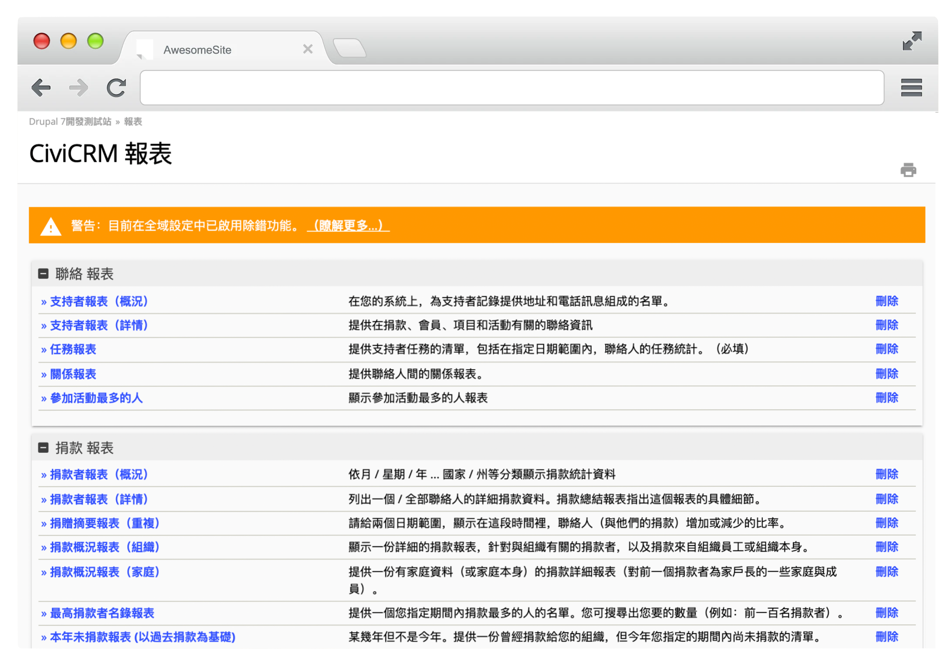
Task: Delete 支持者報表（概況）via 刪除
Action: (x=887, y=301)
